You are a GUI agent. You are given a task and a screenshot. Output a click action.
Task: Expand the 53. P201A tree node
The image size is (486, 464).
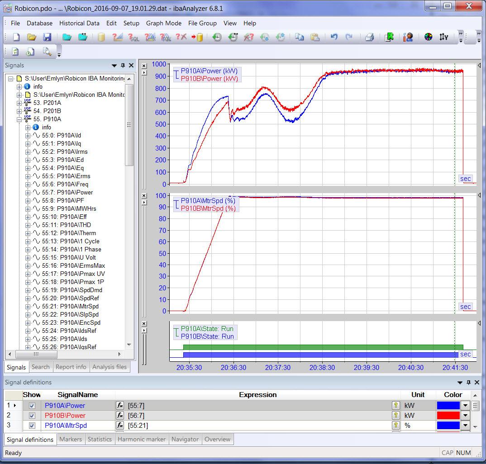point(19,103)
